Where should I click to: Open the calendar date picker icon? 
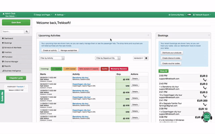coord(146,58)
